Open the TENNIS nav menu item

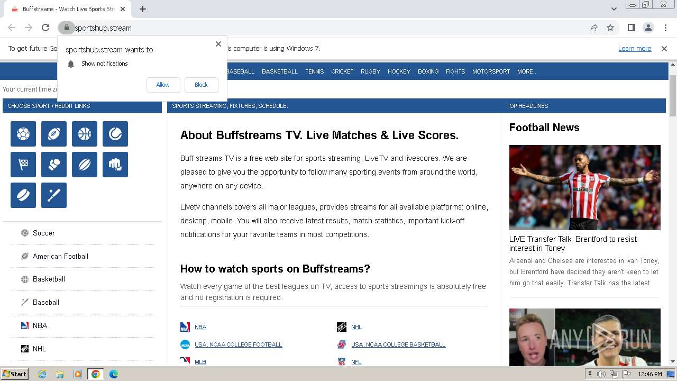tap(315, 71)
